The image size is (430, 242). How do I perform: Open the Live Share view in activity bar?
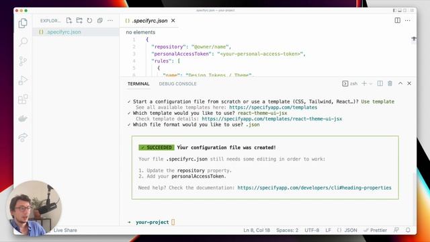tap(23, 137)
